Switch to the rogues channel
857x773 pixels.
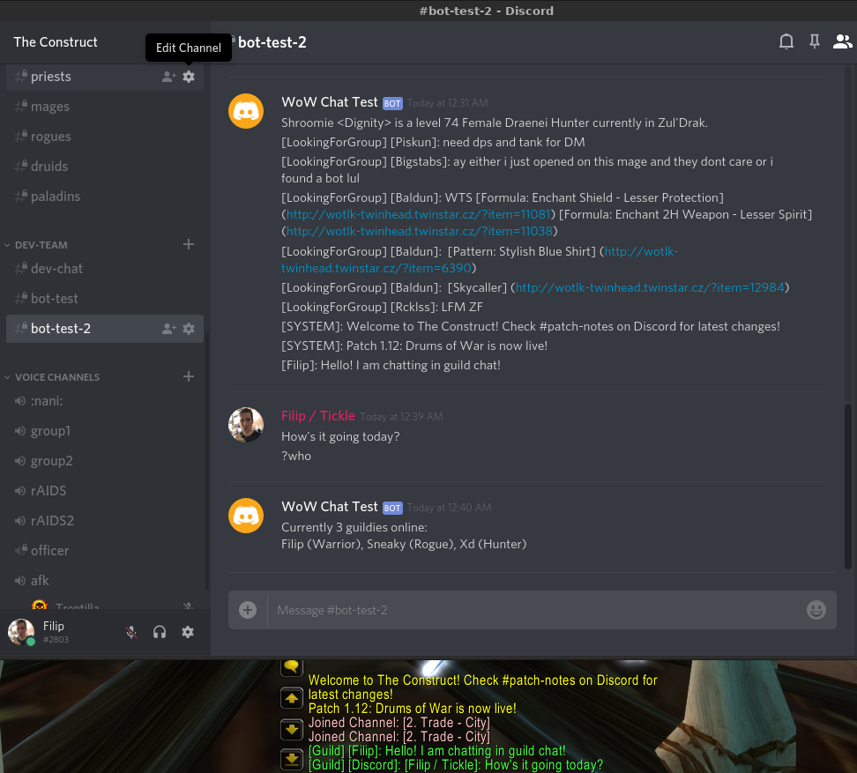(x=104, y=137)
